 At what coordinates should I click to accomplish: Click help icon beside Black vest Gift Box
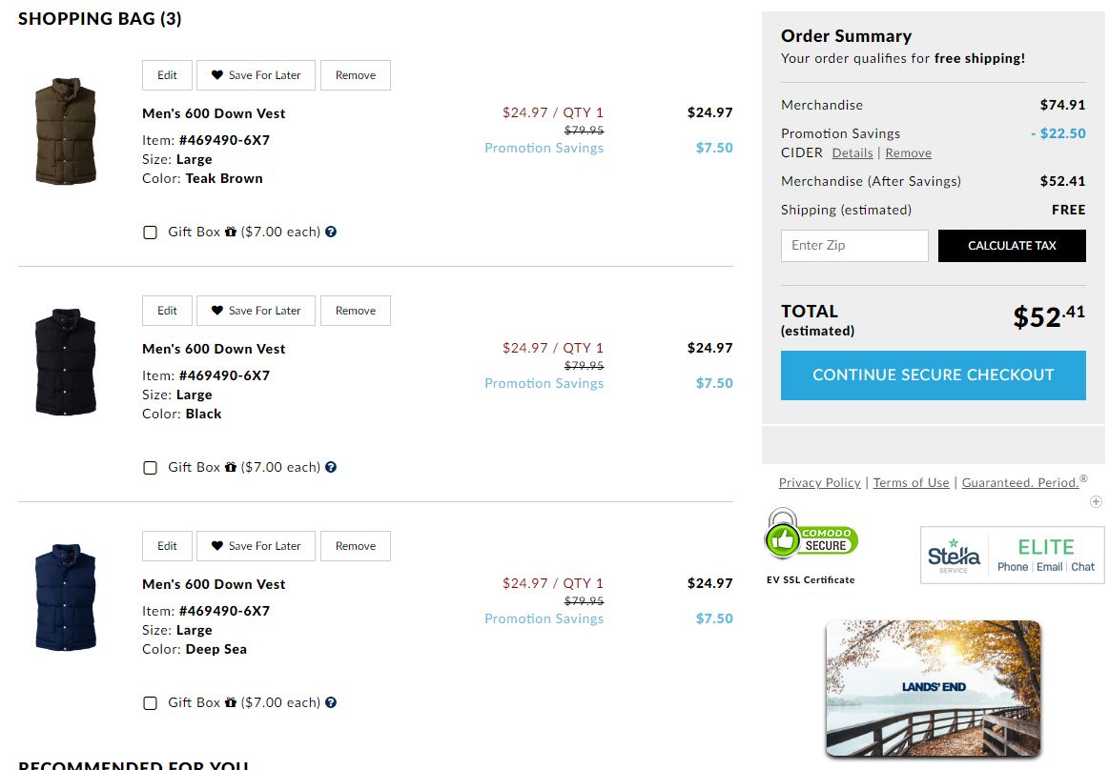331,467
